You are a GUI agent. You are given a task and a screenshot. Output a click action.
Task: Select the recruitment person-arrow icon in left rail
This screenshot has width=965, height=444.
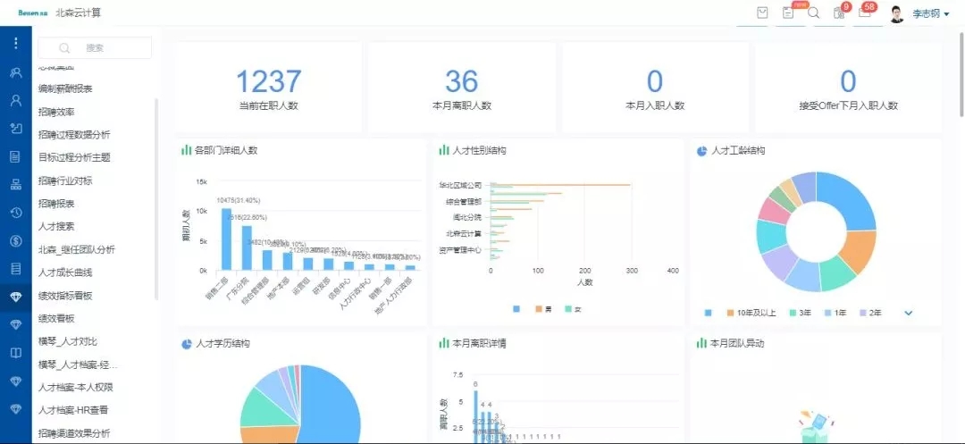pyautogui.click(x=16, y=128)
